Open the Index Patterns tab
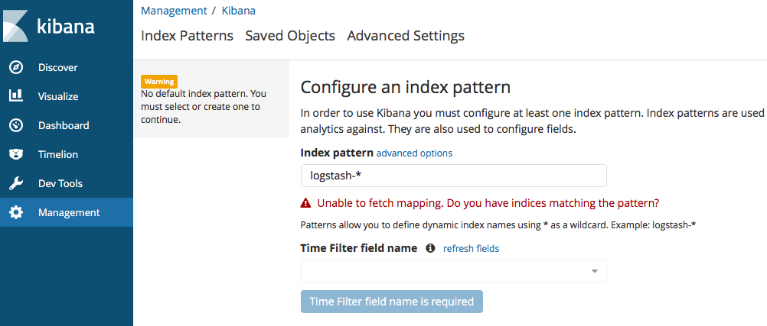Screen dimensions: 767x326 coord(188,36)
